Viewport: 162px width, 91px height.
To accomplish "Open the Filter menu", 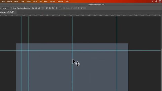I will pos(35,2).
